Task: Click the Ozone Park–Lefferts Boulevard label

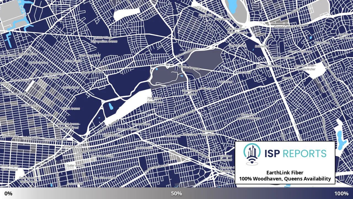Action: [x=249, y=116]
